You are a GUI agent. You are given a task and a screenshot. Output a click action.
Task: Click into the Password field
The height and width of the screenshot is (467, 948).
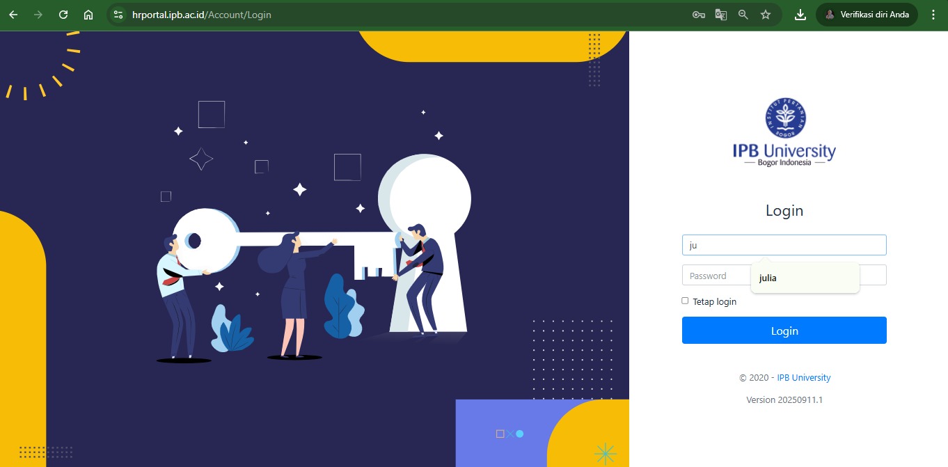pos(715,276)
